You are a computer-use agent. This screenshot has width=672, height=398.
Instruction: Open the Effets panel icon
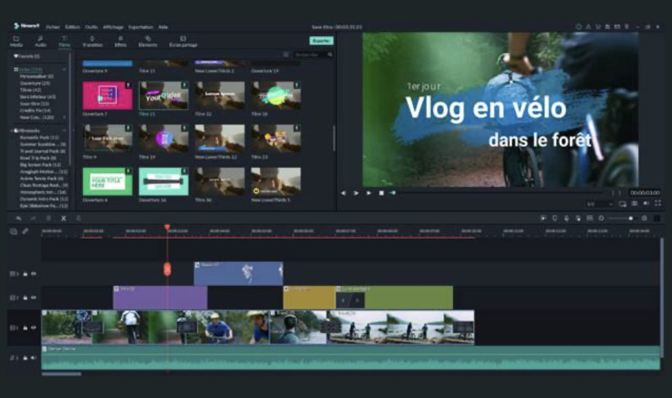click(x=120, y=41)
